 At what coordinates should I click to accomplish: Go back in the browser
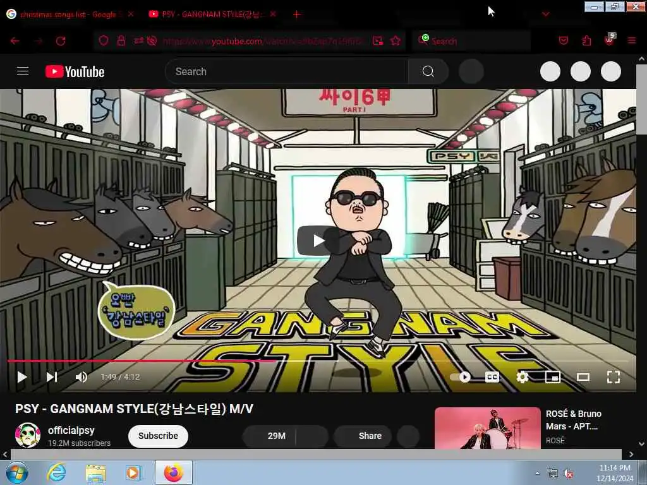(x=15, y=41)
